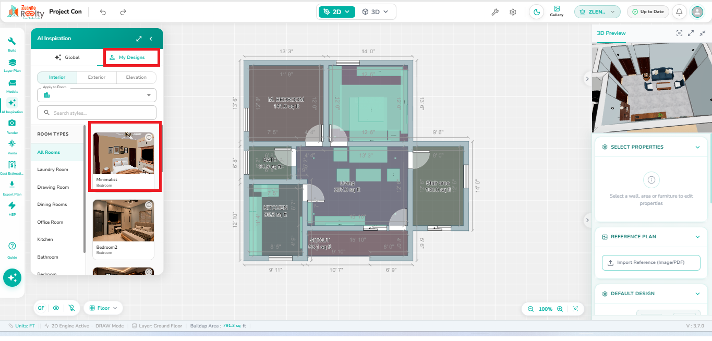Select Office Room room type
This screenshot has height=341, width=712.
[57, 222]
